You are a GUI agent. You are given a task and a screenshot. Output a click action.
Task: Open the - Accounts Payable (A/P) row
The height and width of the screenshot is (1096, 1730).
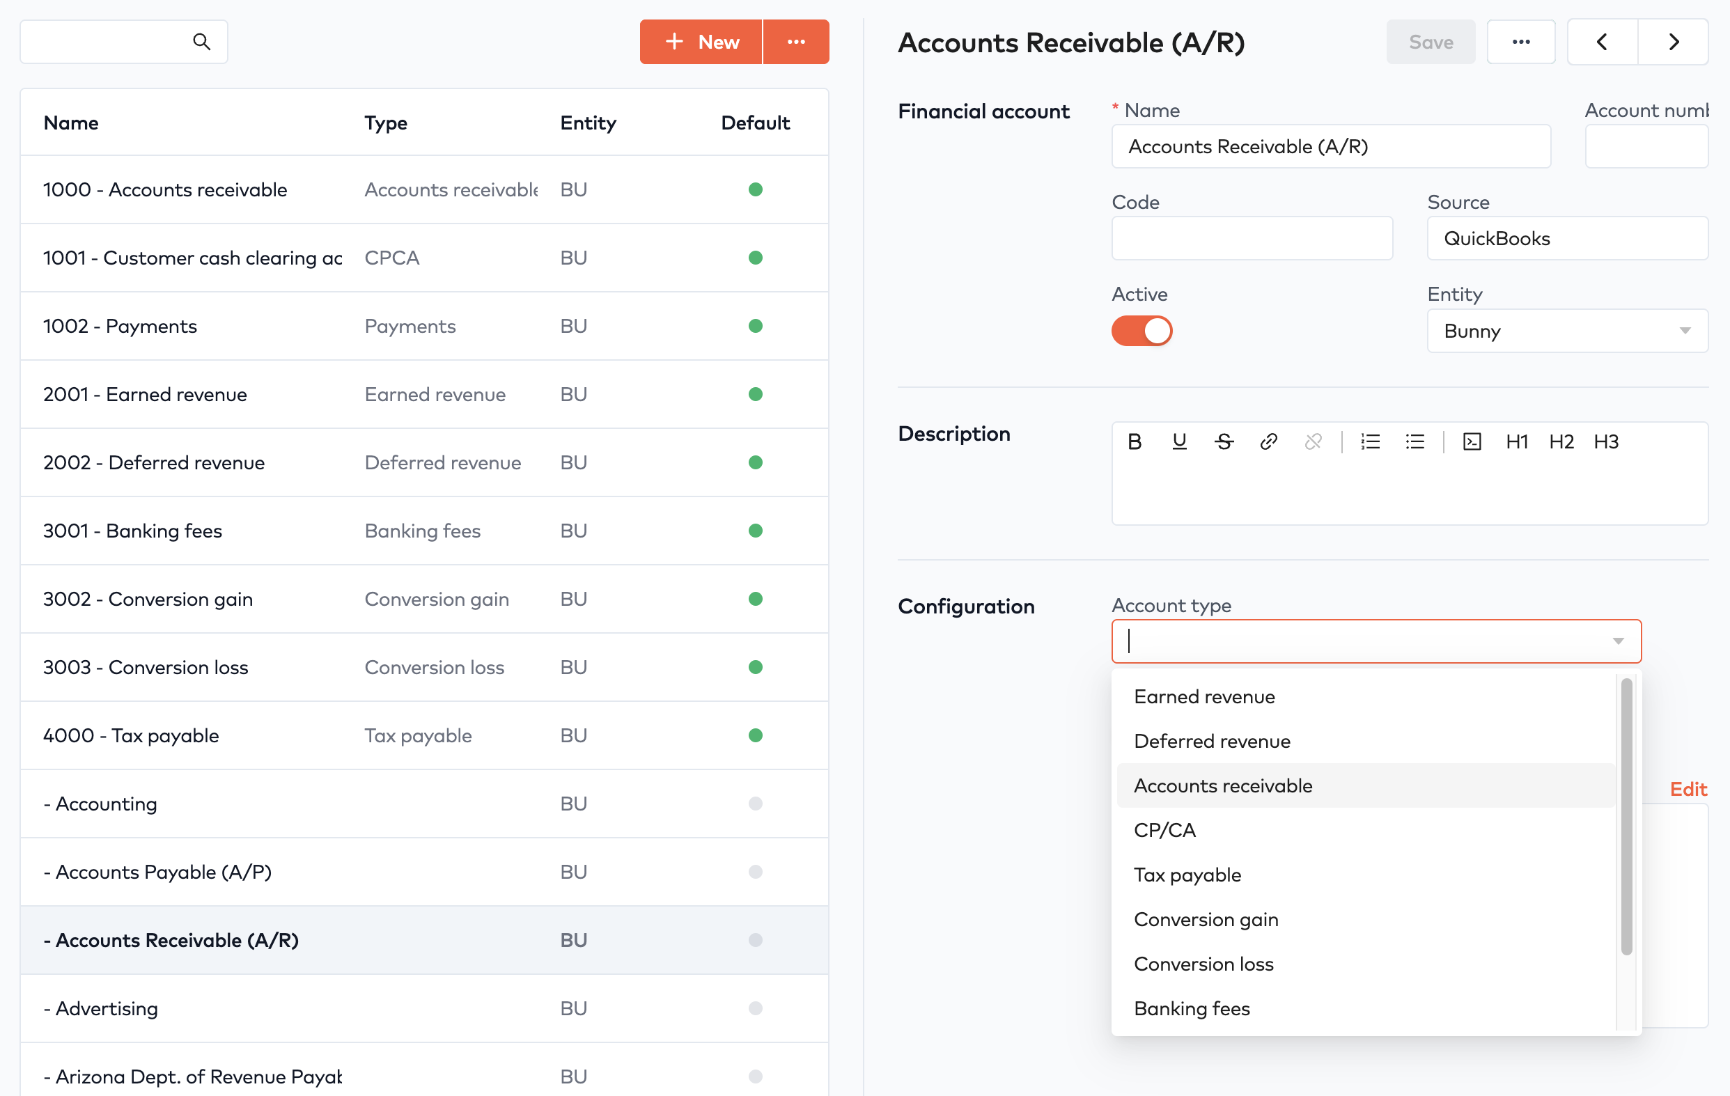[x=424, y=872]
